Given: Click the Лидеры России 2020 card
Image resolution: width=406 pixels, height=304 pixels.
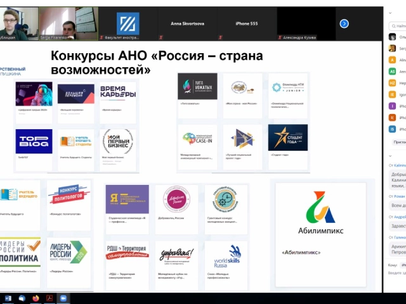Looking at the screenshot, I should click(x=69, y=263).
